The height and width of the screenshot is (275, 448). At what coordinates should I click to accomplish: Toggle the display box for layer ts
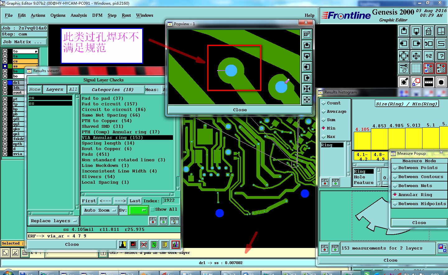pyautogui.click(x=5, y=56)
